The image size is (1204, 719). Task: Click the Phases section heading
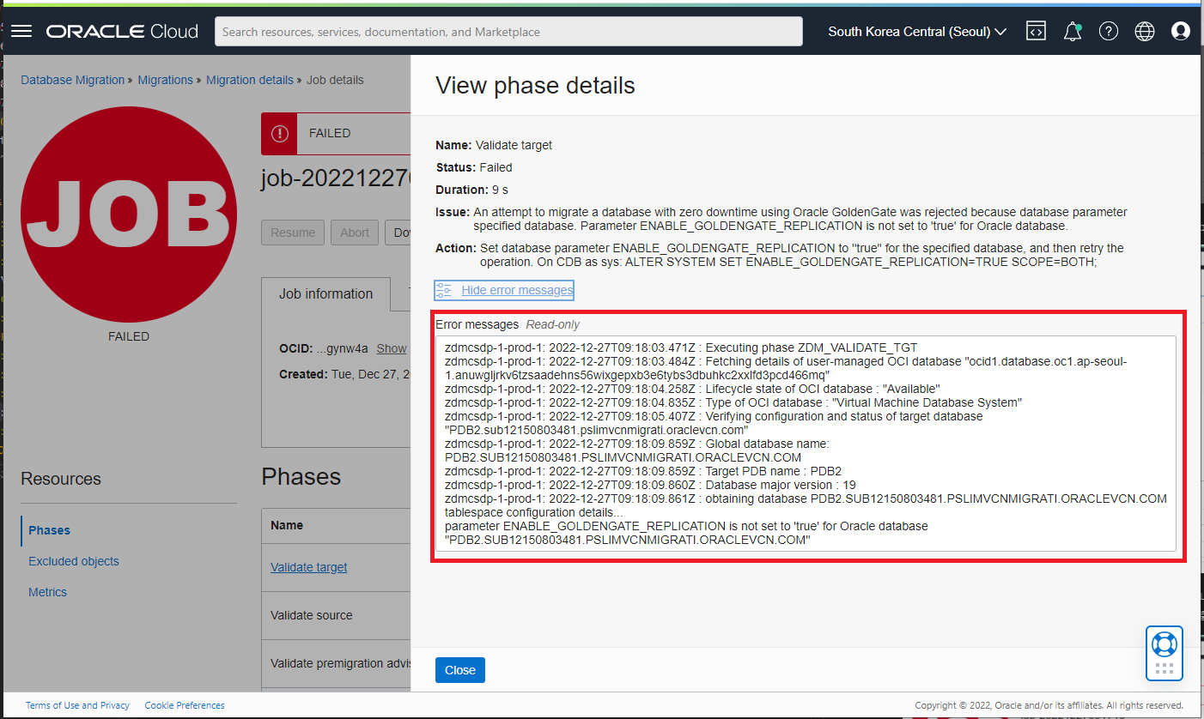301,477
